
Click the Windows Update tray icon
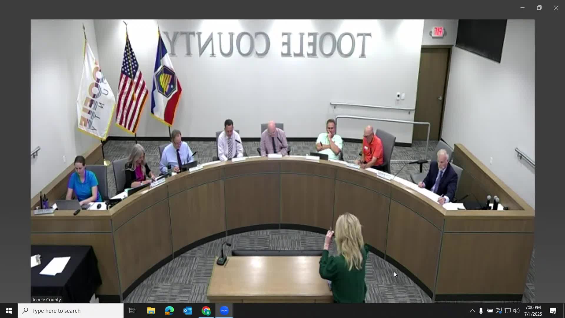[498, 311]
